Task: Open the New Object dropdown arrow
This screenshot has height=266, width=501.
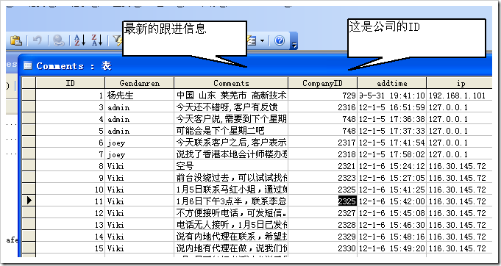Action: 263,41
